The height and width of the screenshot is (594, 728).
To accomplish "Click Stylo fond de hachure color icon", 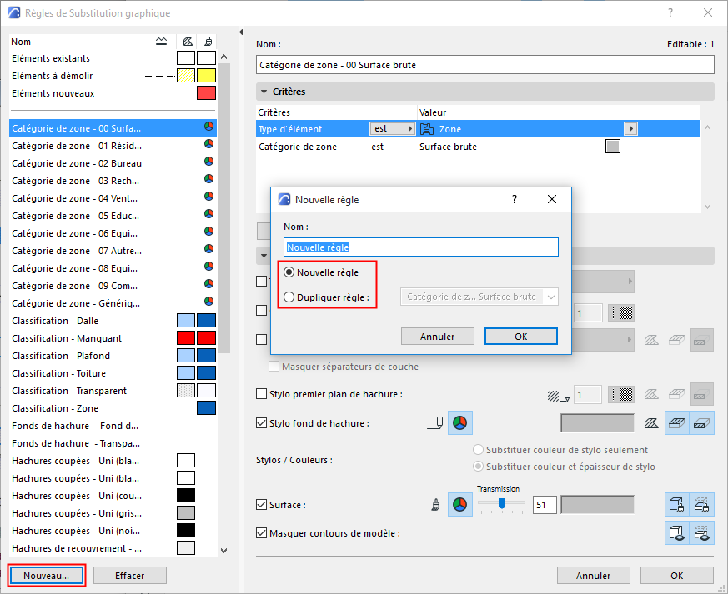I will pos(459,423).
